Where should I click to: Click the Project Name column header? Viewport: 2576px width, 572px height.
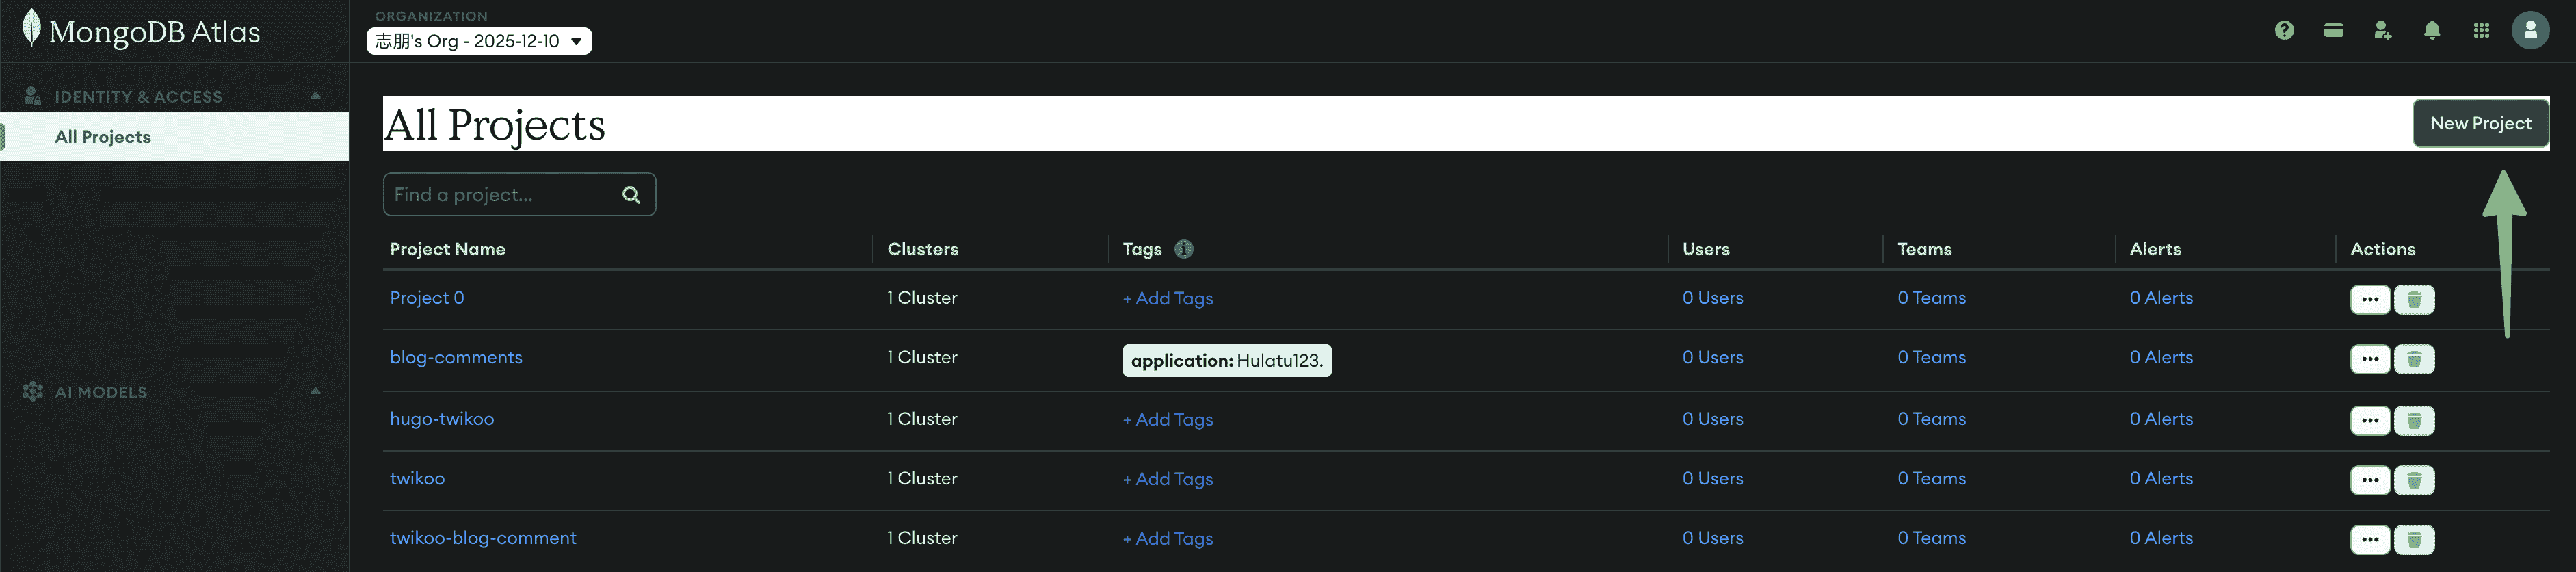coord(447,250)
